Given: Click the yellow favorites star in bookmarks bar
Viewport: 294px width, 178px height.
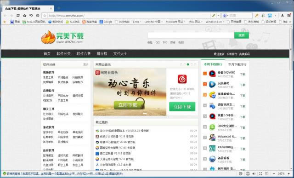Looking at the screenshot, I should click(x=5, y=22).
